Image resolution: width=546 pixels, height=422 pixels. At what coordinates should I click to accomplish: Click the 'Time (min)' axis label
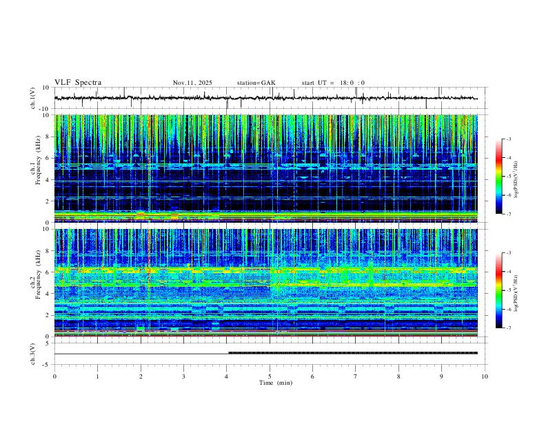point(276,383)
